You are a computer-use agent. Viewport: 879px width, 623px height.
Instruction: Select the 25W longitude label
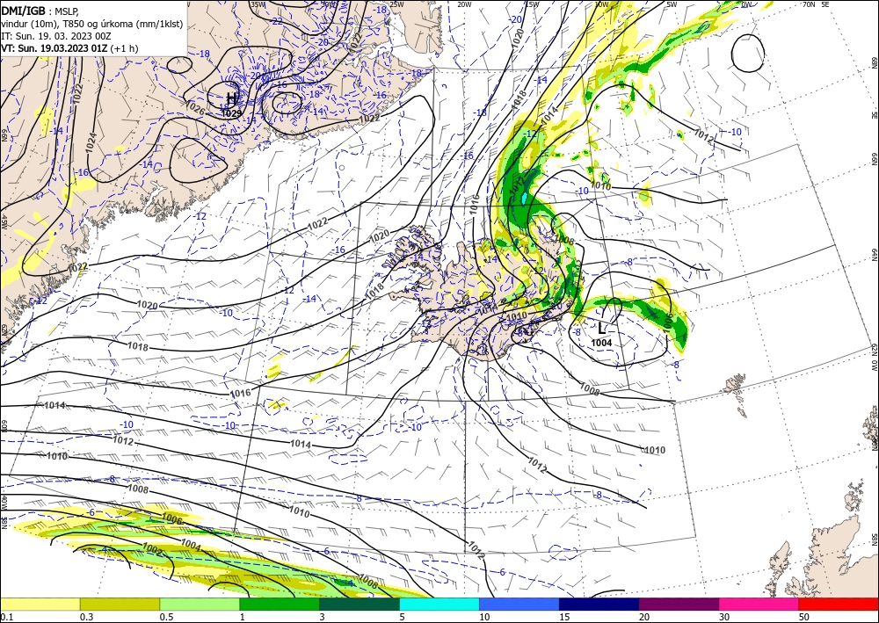396,4
